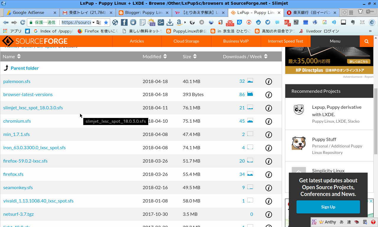Viewport: 378px width, 227px height.
Task: Click the page scrollbar on the right
Action: pos(376,118)
